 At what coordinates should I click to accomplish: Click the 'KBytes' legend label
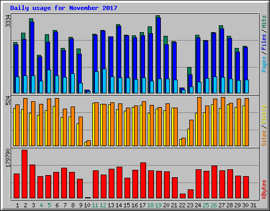(264, 189)
